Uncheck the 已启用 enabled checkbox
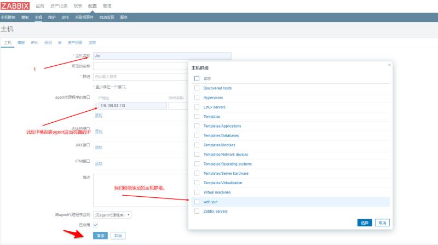This screenshot has width=438, height=245. tap(95, 225)
